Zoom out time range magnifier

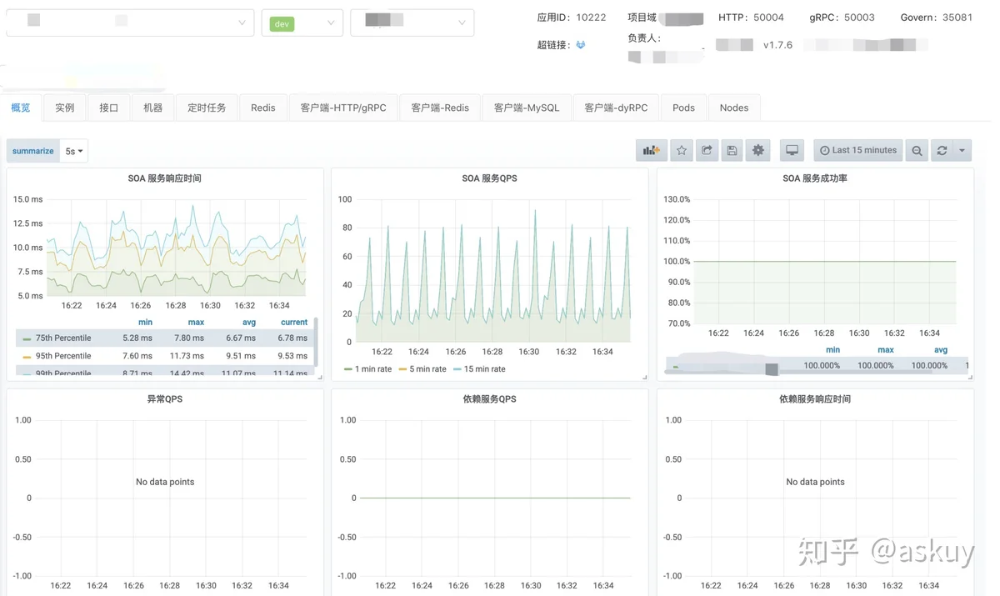click(x=917, y=151)
